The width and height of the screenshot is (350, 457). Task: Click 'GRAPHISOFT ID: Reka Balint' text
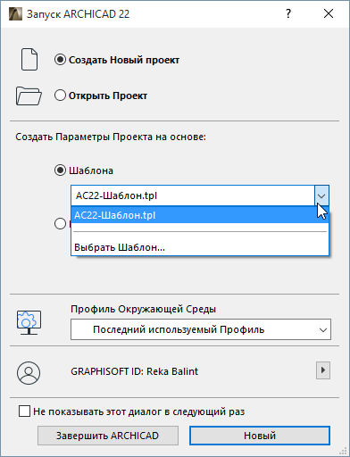point(134,371)
